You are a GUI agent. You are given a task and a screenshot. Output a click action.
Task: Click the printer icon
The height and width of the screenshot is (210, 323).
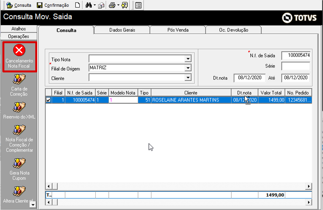click(112, 5)
